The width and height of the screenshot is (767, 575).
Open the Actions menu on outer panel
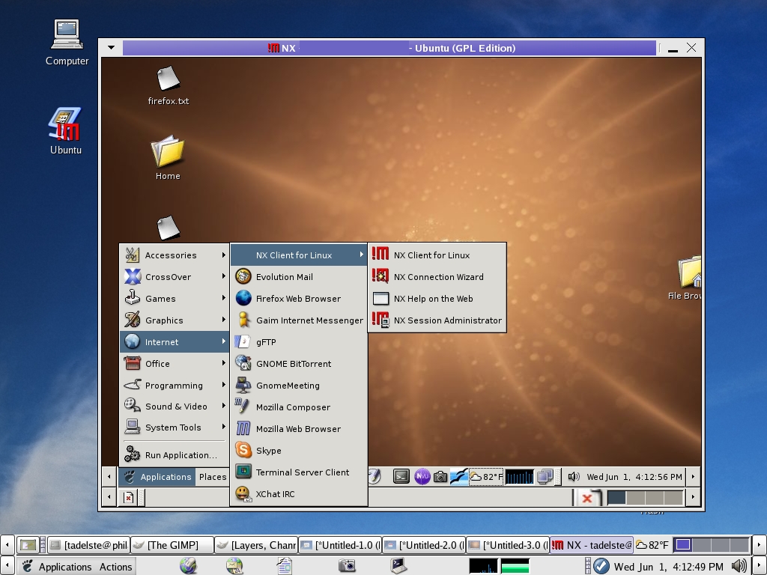pyautogui.click(x=115, y=567)
